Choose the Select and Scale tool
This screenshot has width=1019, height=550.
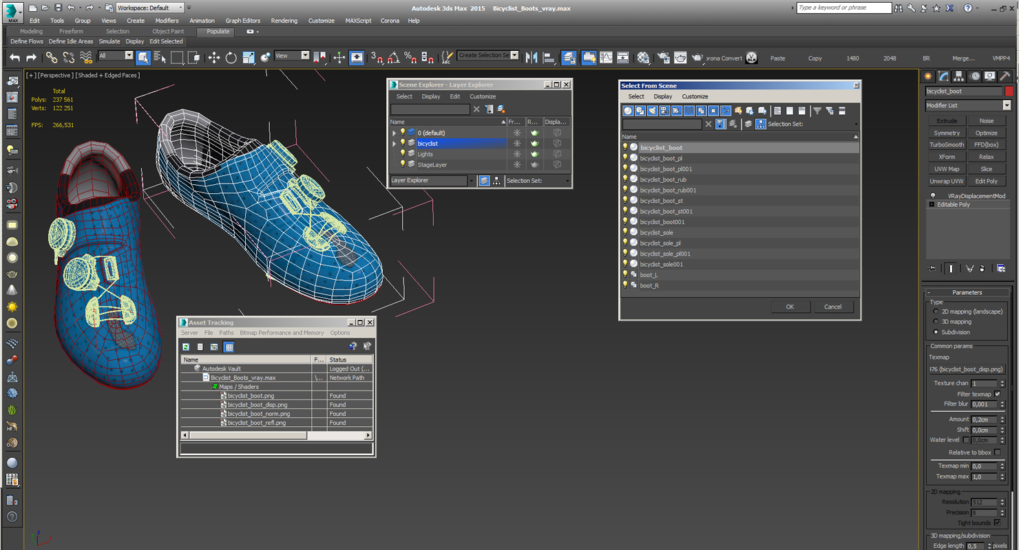coord(249,58)
